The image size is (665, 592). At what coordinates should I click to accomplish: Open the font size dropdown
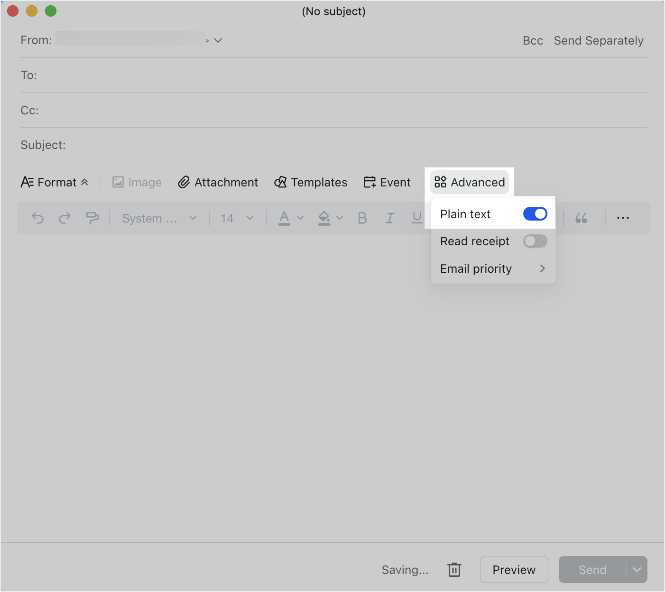click(236, 218)
